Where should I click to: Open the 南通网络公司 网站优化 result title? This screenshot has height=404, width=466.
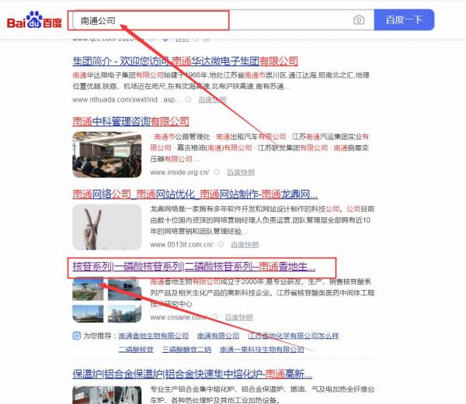pyautogui.click(x=194, y=194)
